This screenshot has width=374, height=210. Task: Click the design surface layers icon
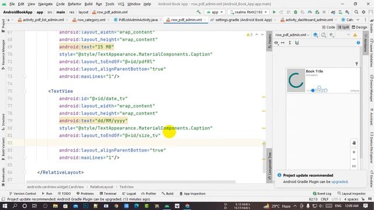(316, 35)
